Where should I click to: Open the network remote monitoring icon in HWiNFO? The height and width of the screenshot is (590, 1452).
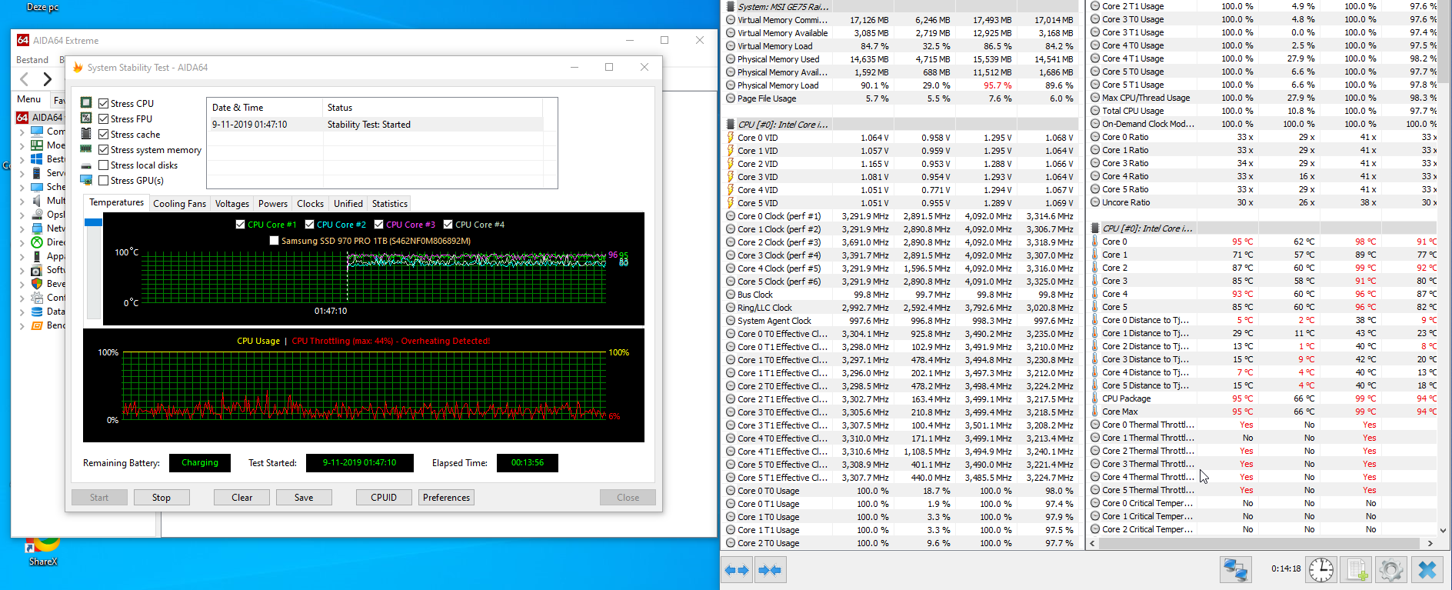click(x=1236, y=570)
